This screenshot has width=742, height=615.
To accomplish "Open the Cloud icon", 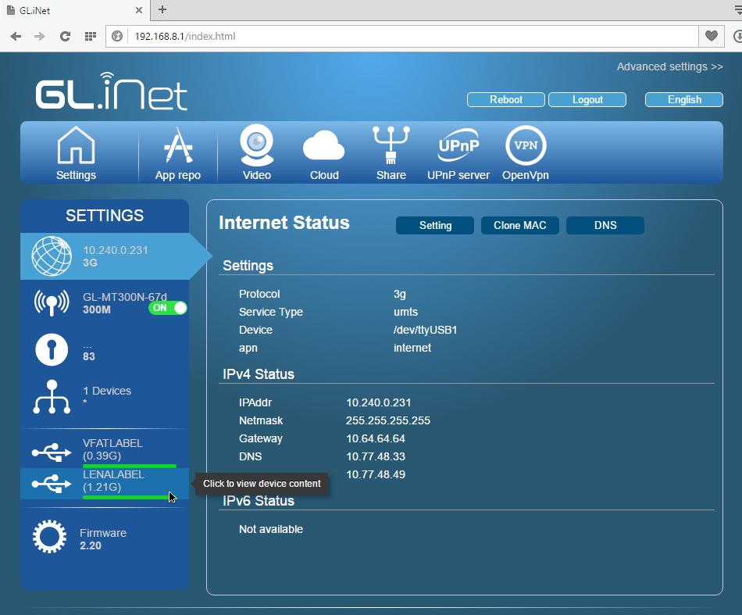I will pos(323,146).
